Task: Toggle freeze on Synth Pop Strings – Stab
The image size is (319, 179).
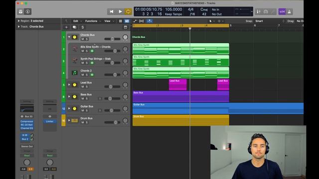Action: pyautogui.click(x=92, y=63)
